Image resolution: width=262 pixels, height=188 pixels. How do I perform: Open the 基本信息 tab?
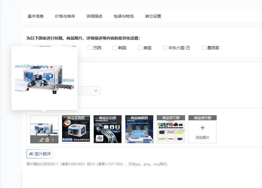point(36,16)
